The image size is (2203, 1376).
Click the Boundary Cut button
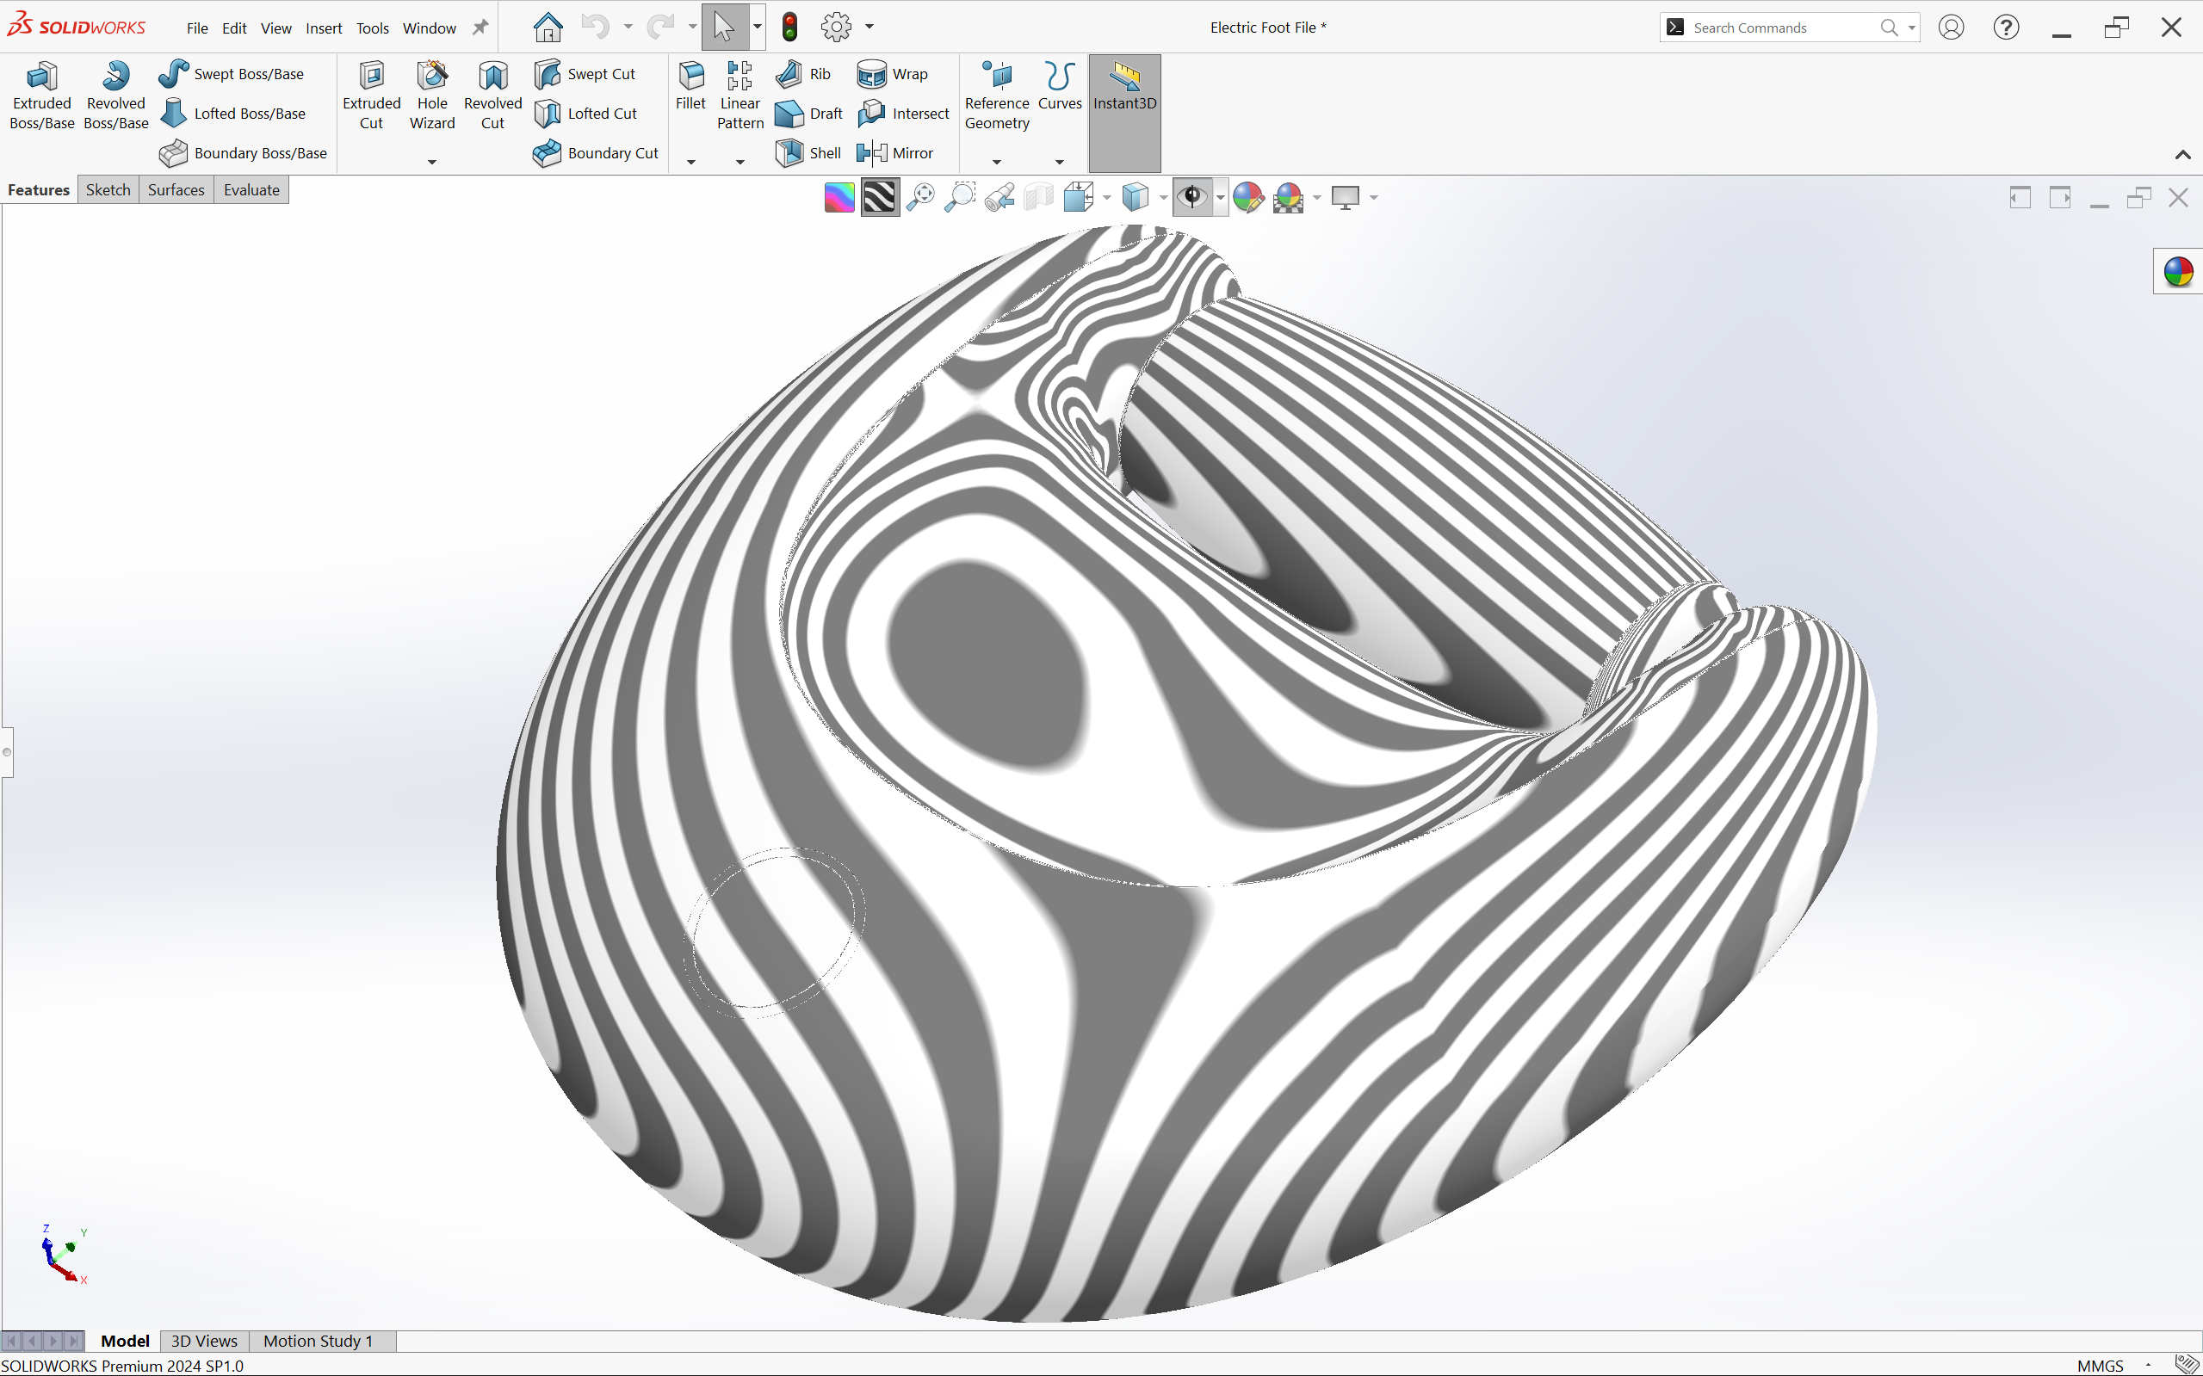[597, 153]
